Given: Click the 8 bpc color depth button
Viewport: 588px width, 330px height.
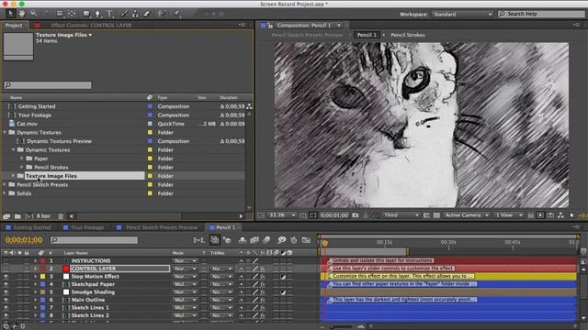Looking at the screenshot, I should (x=43, y=216).
